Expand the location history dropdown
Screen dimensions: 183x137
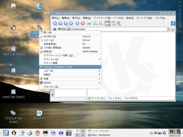pyautogui.click(x=168, y=29)
